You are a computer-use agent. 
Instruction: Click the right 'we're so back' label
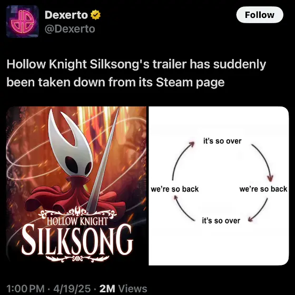tap(263, 189)
